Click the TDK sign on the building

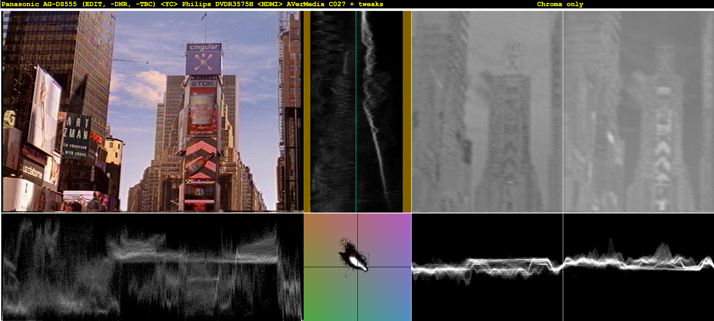point(203,84)
